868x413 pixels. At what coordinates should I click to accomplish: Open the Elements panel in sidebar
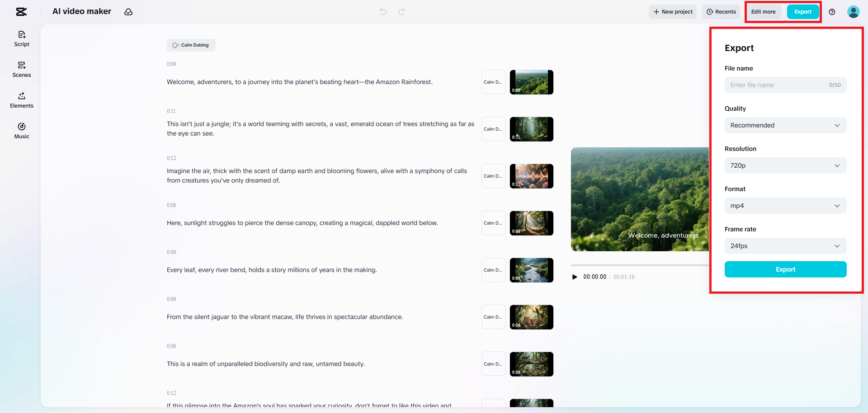(22, 100)
